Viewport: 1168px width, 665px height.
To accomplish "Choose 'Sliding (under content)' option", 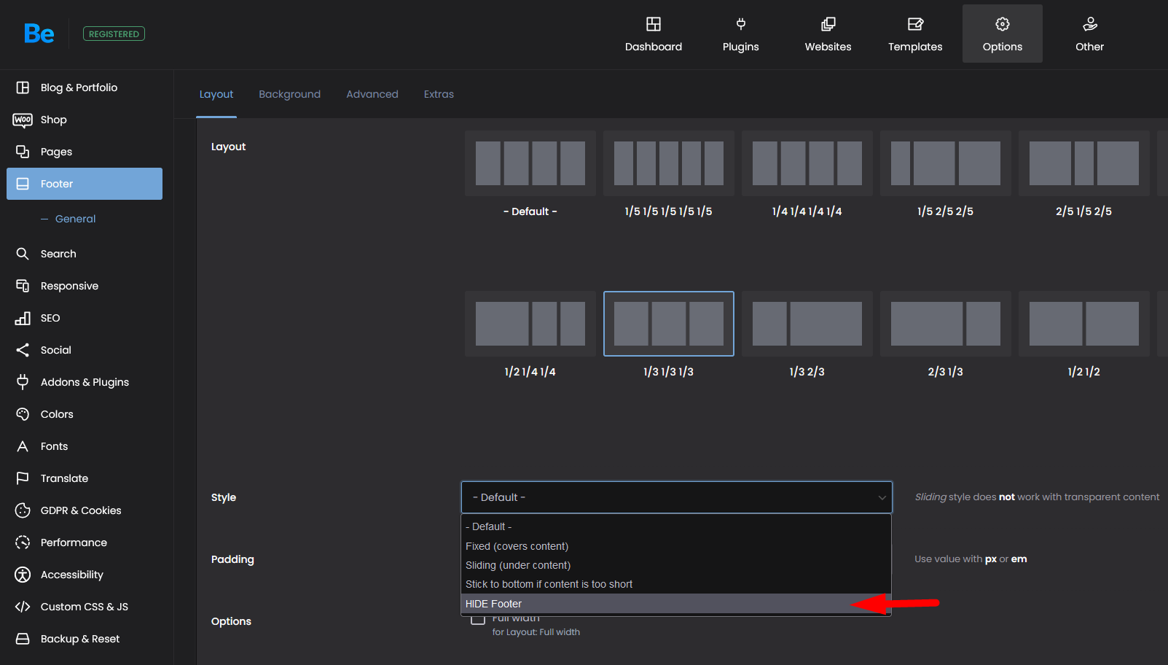I will coord(676,565).
